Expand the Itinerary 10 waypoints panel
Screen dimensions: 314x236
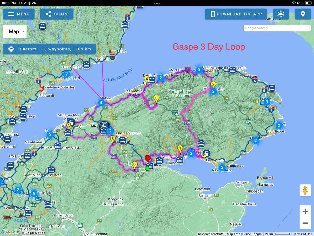49,49
